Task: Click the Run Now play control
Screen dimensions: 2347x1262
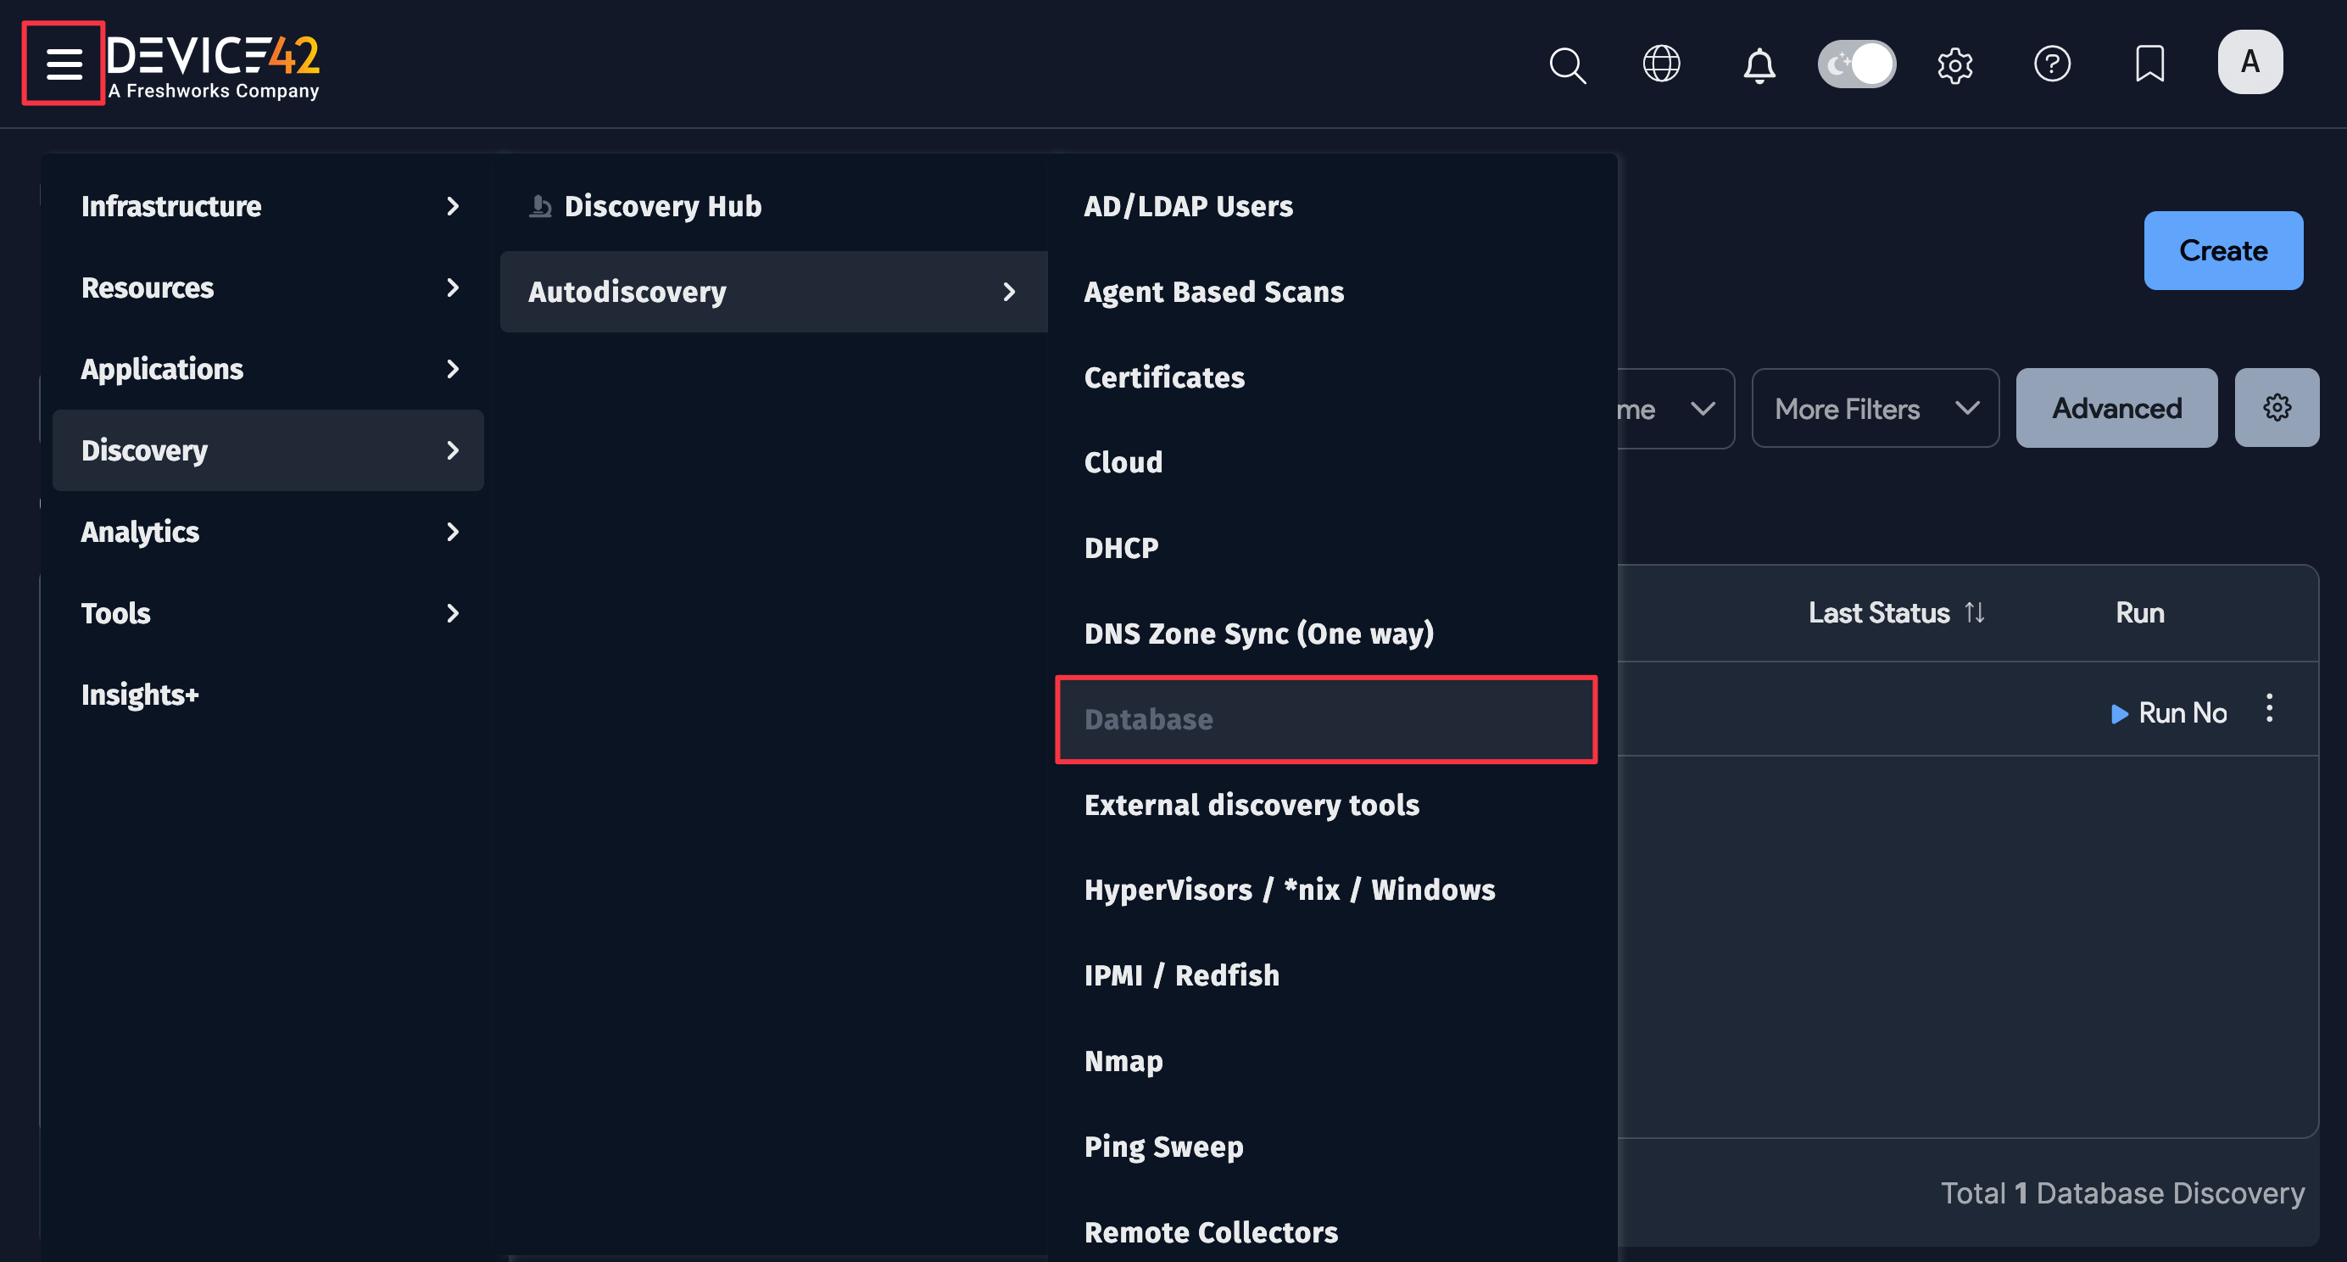Action: click(x=2169, y=712)
